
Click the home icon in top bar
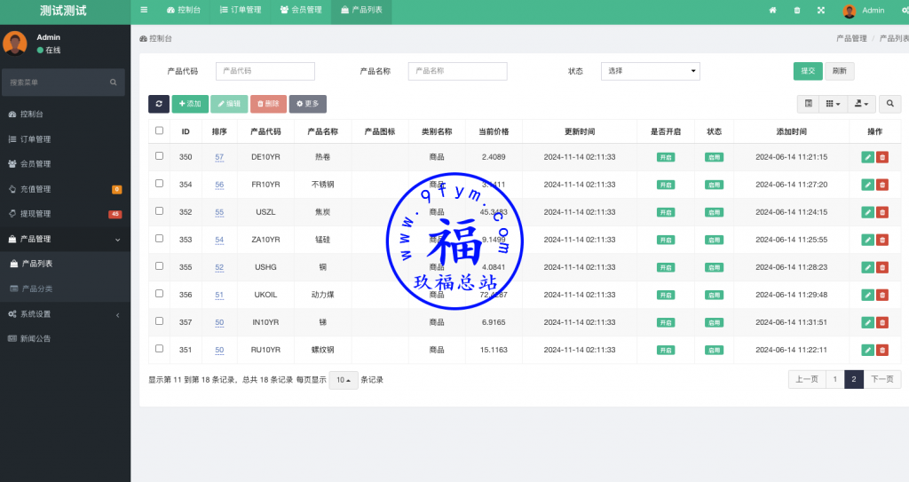click(772, 11)
